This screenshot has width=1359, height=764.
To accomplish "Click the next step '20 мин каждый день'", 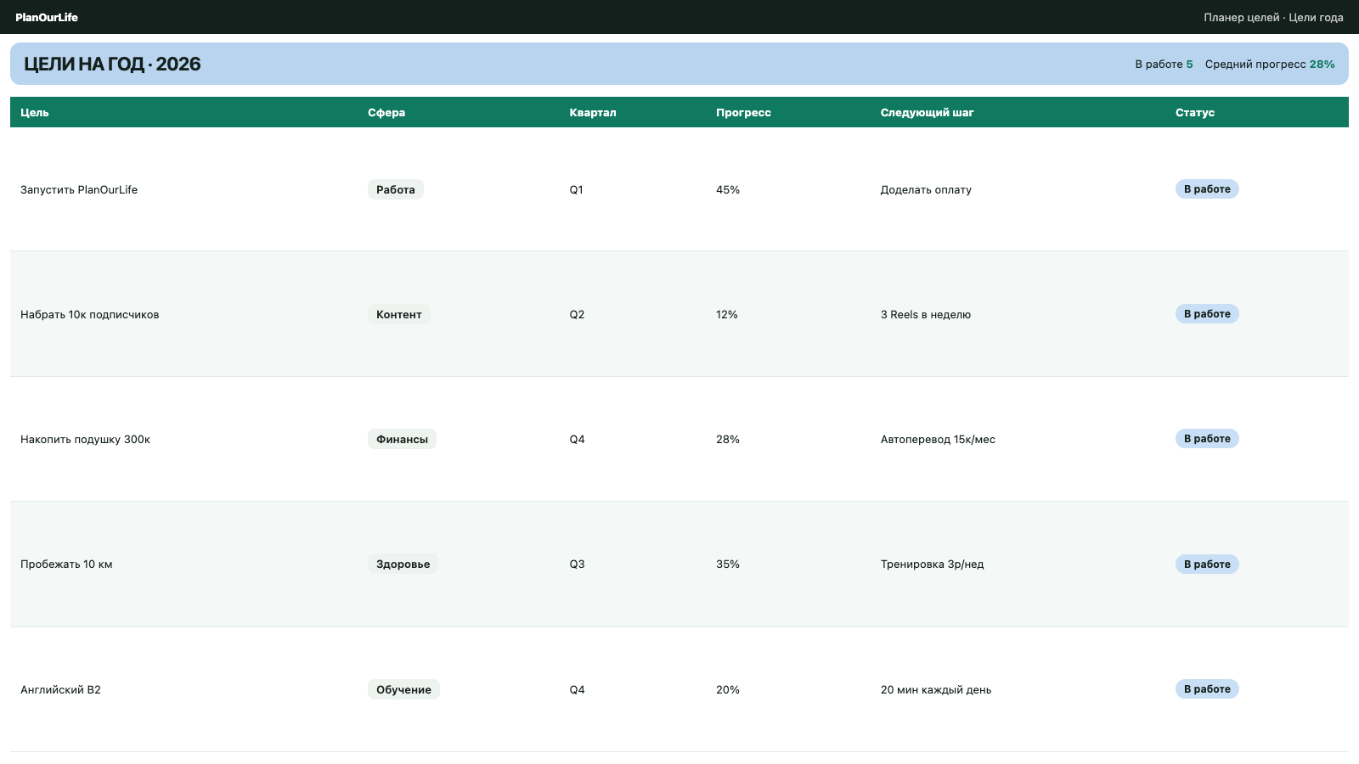I will [x=936, y=689].
